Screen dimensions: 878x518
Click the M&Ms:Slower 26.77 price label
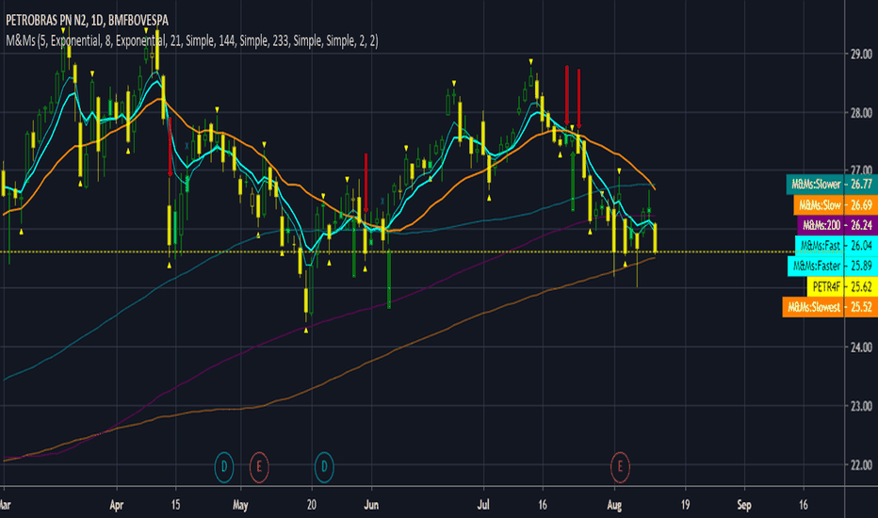click(832, 185)
